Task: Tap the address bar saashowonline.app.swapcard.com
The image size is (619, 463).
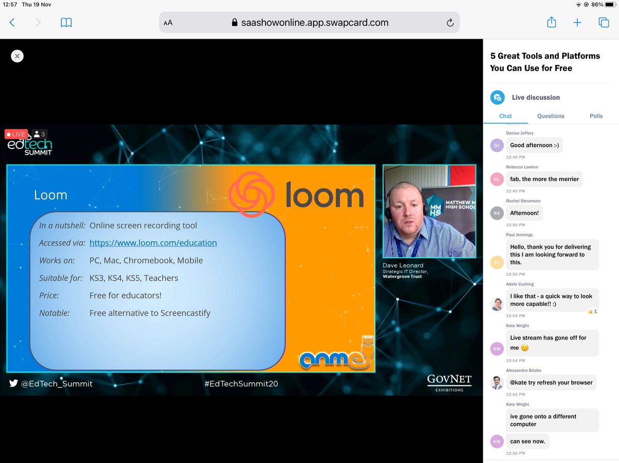Action: point(309,23)
